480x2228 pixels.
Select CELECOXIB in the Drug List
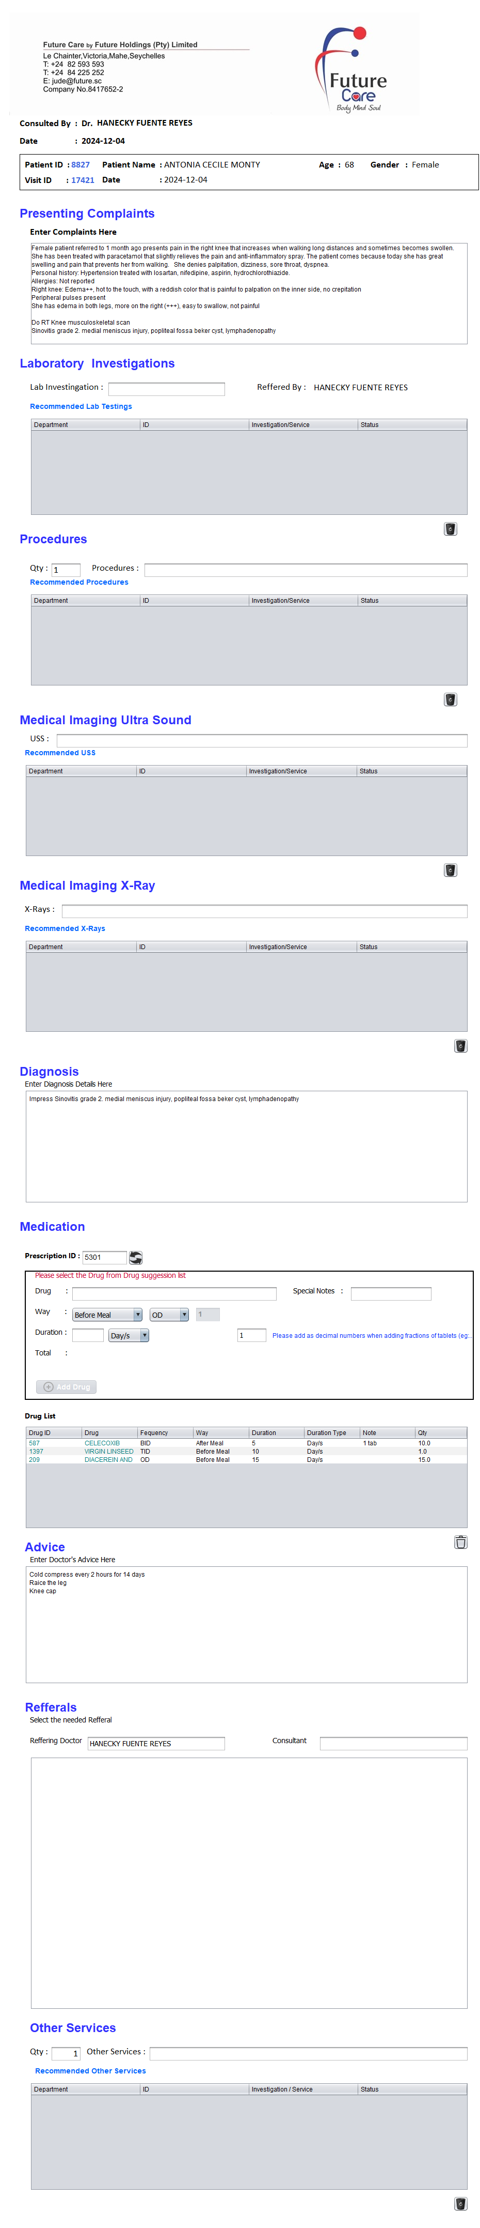(102, 1443)
